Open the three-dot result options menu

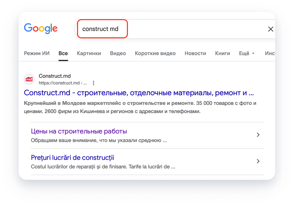pos(94,83)
